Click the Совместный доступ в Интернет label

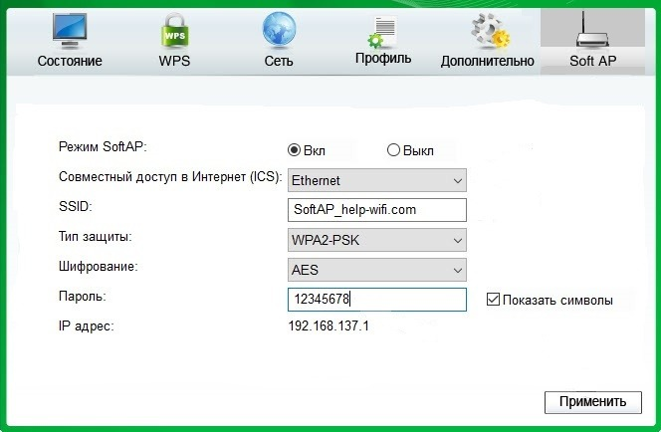click(x=170, y=176)
